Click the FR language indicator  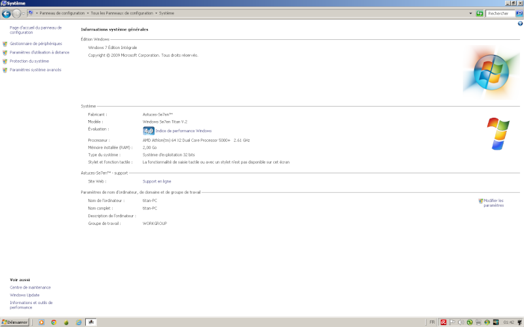[432, 322]
